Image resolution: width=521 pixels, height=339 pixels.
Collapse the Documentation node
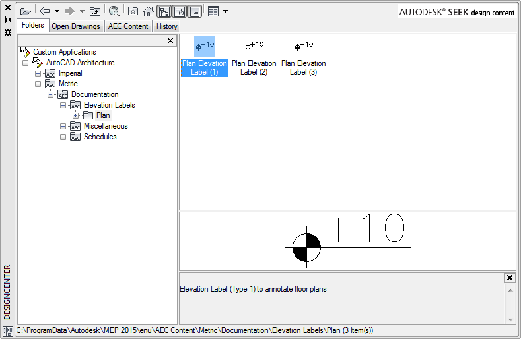pos(50,94)
